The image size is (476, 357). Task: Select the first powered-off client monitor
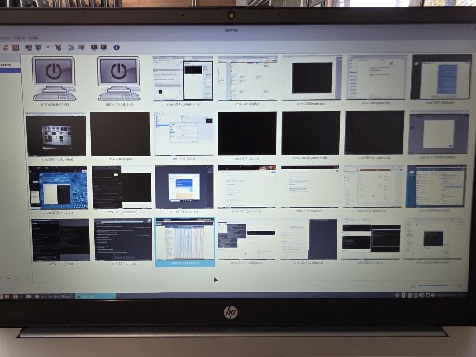click(54, 78)
